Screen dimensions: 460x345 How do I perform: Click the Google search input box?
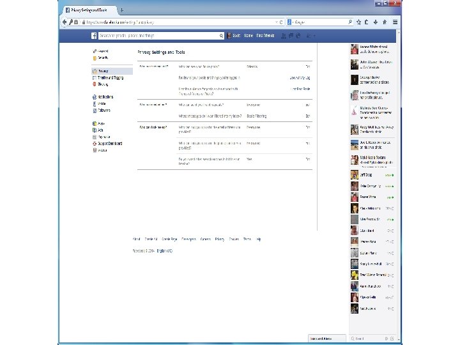(321, 22)
